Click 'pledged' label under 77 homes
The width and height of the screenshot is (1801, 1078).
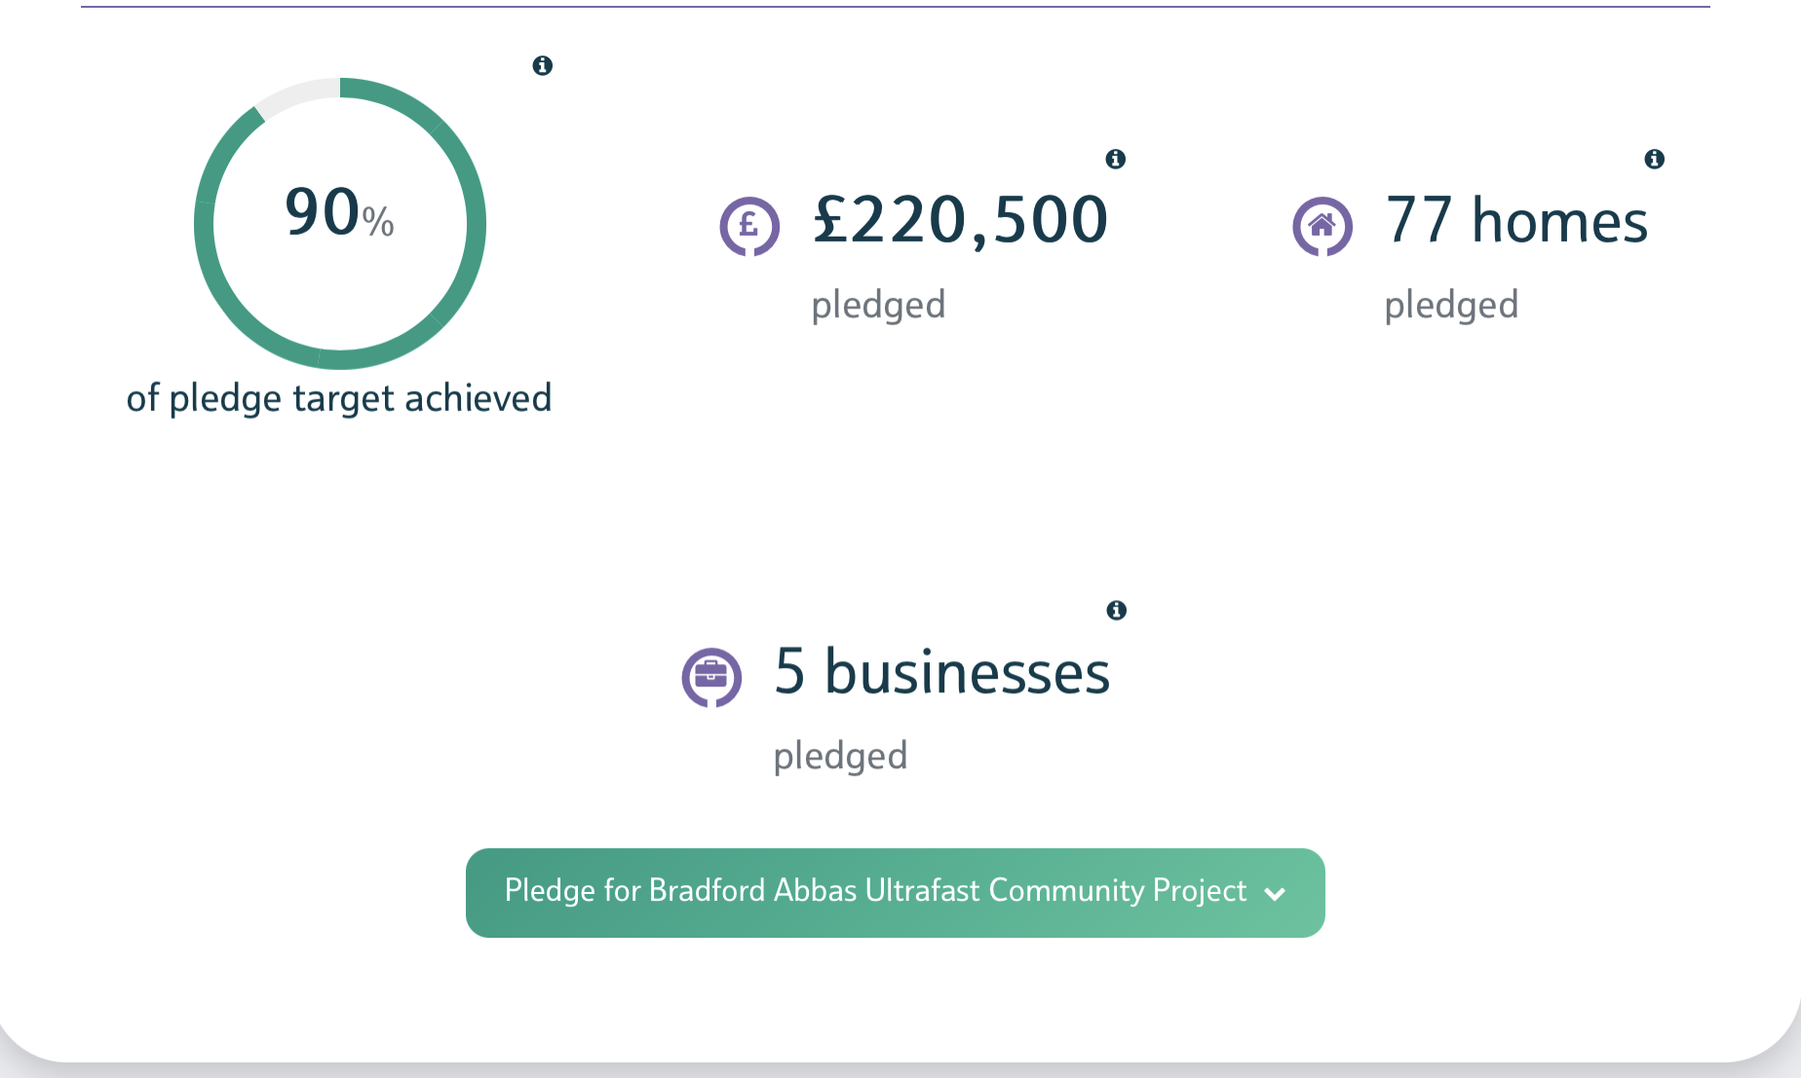1451,305
